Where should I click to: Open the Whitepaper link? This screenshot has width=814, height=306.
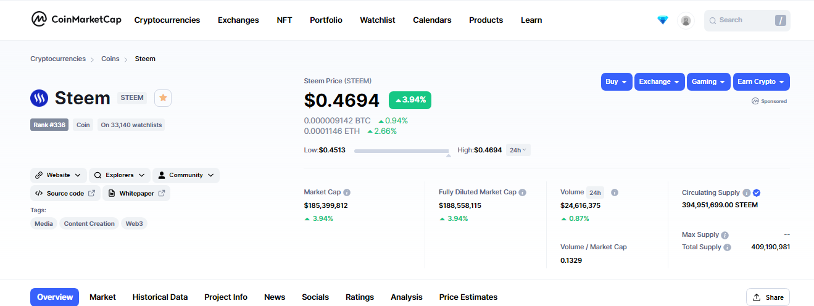coord(136,193)
